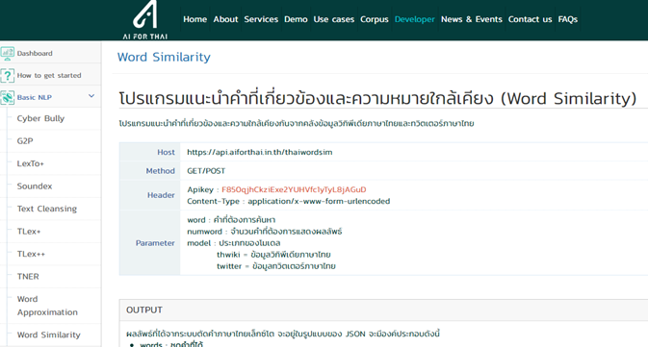Image resolution: width=648 pixels, height=347 pixels.
Task: Open News & Events page
Action: click(x=472, y=19)
